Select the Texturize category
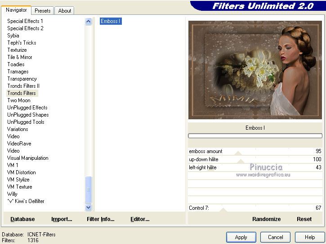Image resolution: width=326 pixels, height=244 pixels. [x=17, y=50]
